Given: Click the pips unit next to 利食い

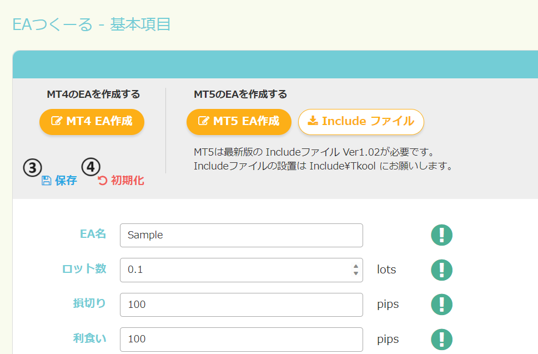Looking at the screenshot, I should coord(388,339).
